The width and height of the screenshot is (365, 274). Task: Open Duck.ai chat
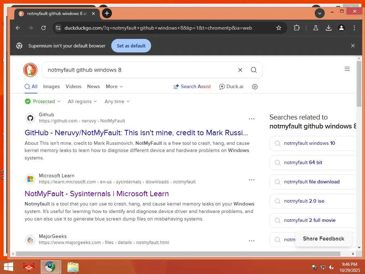click(x=231, y=86)
